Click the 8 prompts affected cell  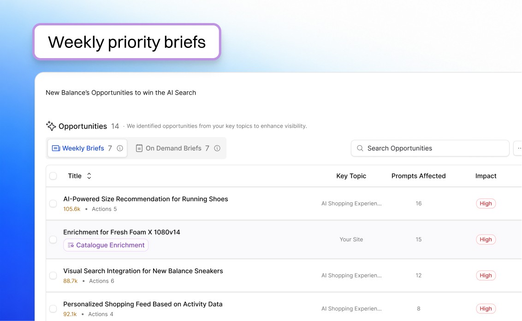pyautogui.click(x=418, y=309)
